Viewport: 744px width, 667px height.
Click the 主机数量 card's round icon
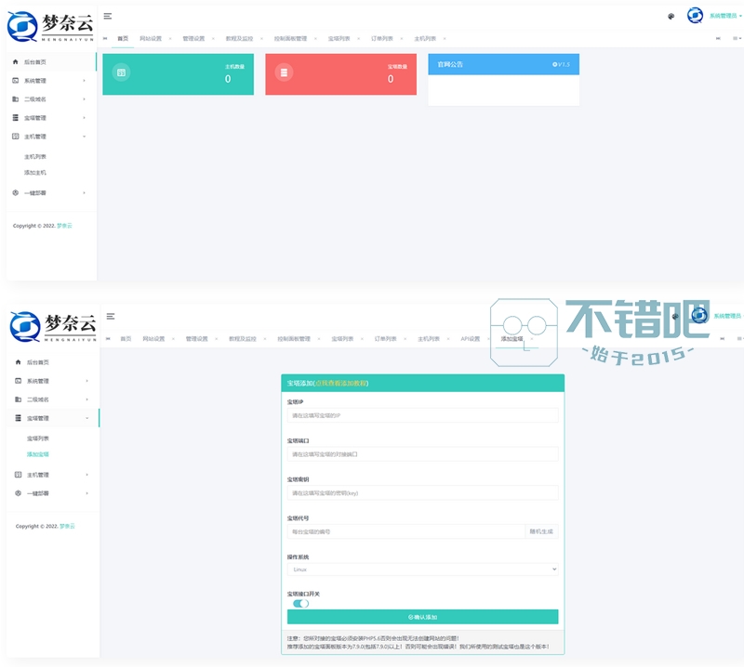[x=121, y=72]
